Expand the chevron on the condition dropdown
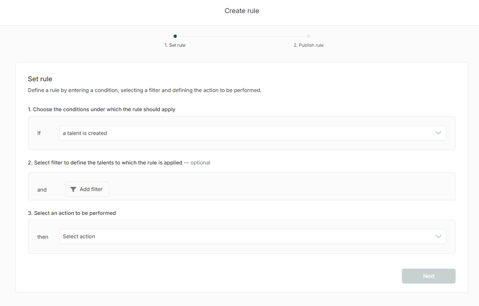This screenshot has height=306, width=479. 438,133
